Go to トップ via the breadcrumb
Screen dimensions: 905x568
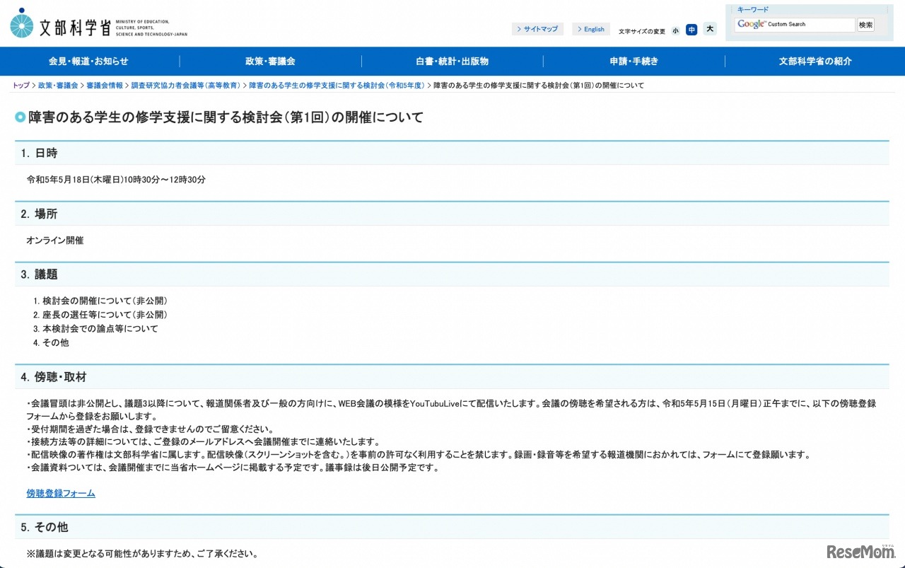(x=19, y=85)
